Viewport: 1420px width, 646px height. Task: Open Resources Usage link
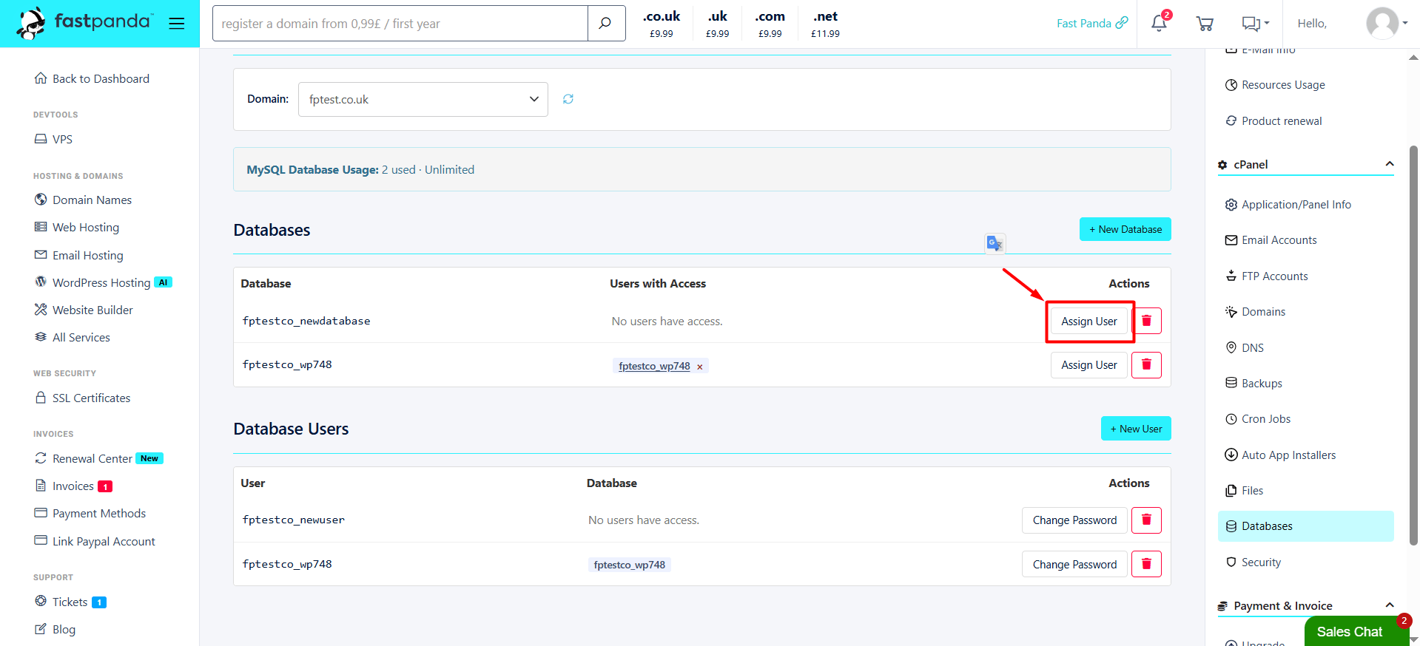click(1275, 85)
